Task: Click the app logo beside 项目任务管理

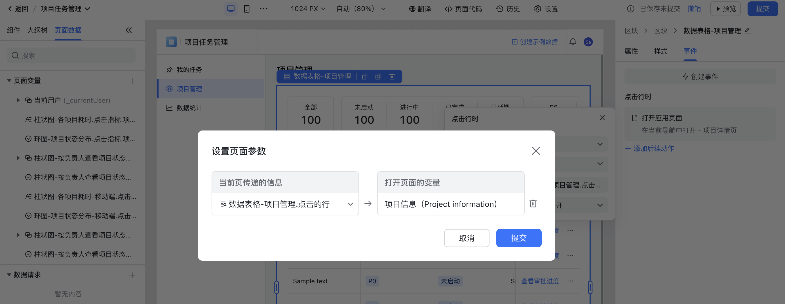Action: click(171, 42)
